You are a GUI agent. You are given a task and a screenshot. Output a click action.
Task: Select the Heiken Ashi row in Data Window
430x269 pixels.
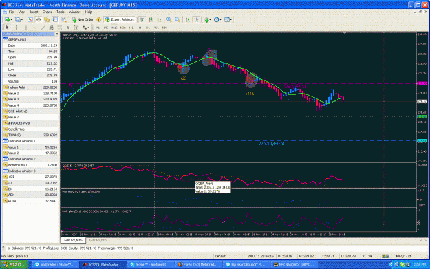(x=31, y=87)
